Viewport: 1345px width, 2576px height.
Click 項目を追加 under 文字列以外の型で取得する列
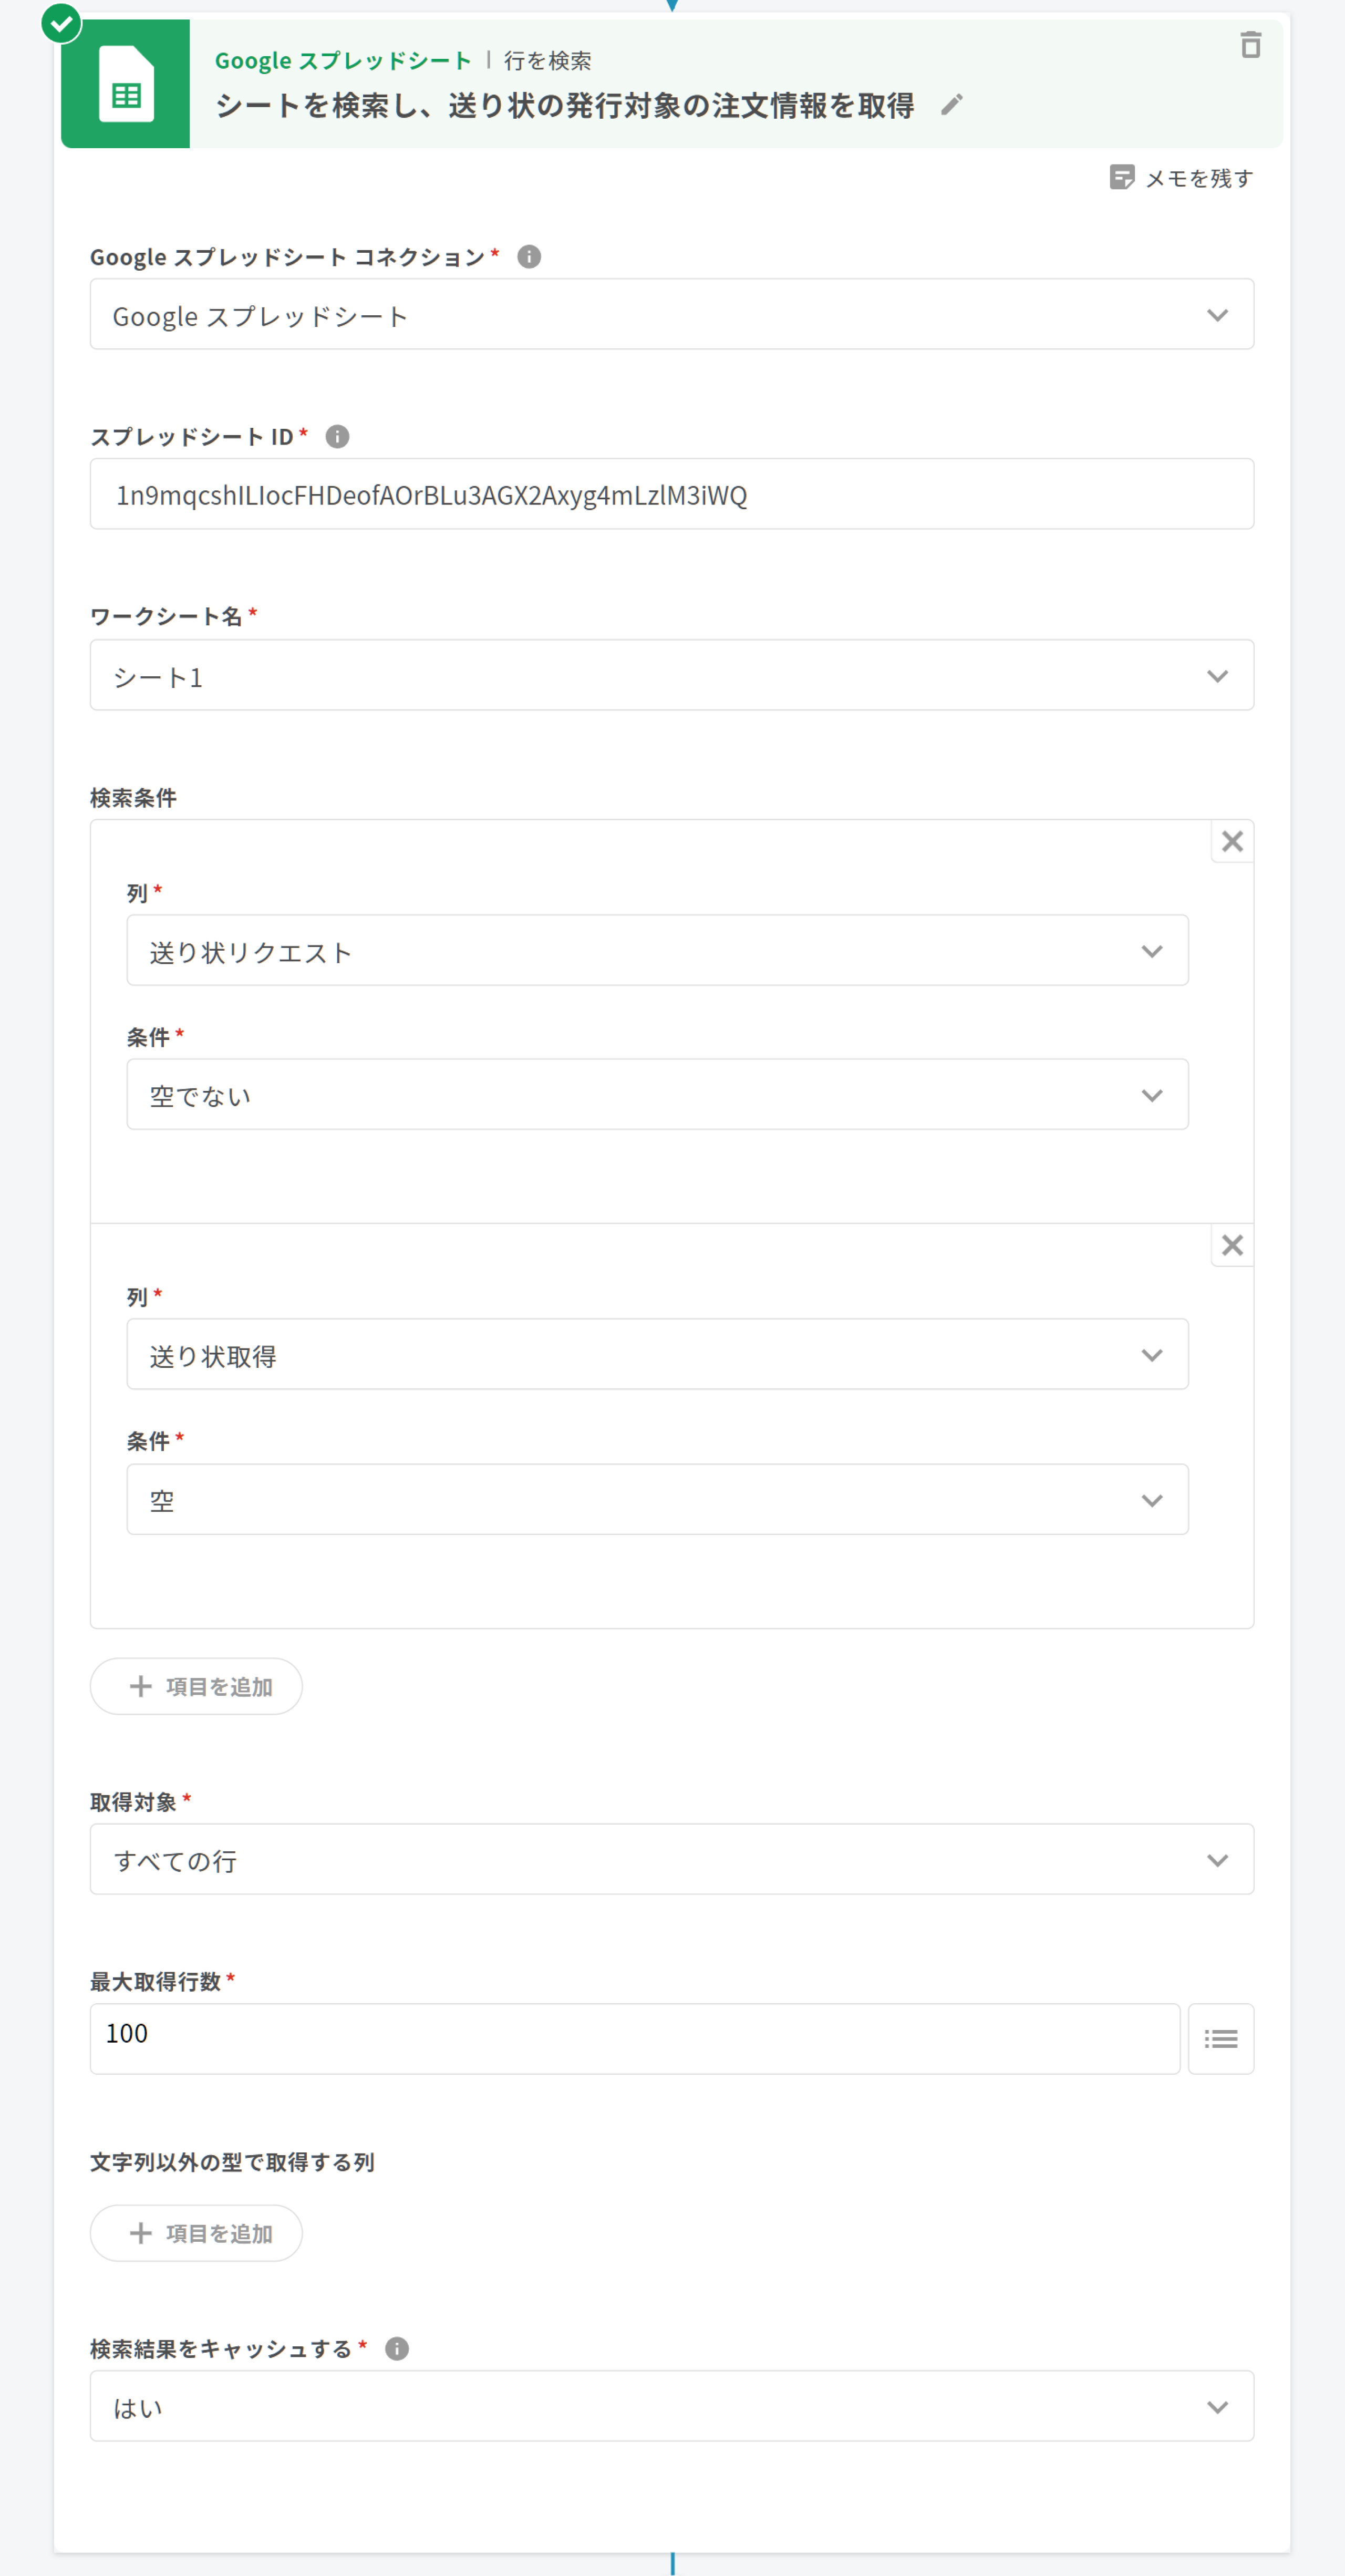point(197,2233)
